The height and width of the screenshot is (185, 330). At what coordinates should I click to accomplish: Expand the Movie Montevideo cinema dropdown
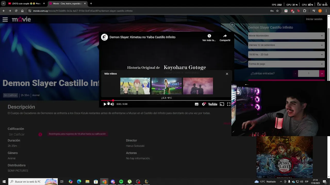tap(286, 36)
